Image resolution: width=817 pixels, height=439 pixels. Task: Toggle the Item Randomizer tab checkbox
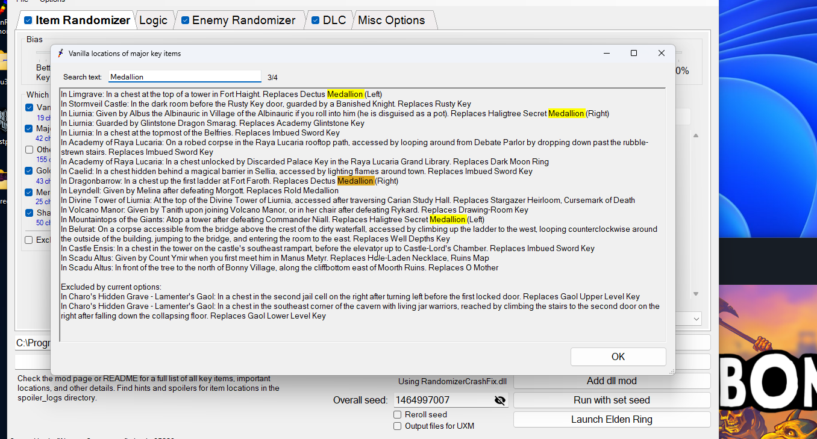pyautogui.click(x=28, y=20)
